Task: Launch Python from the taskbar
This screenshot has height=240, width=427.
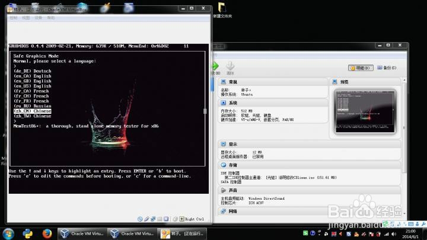Action: pos(27,233)
